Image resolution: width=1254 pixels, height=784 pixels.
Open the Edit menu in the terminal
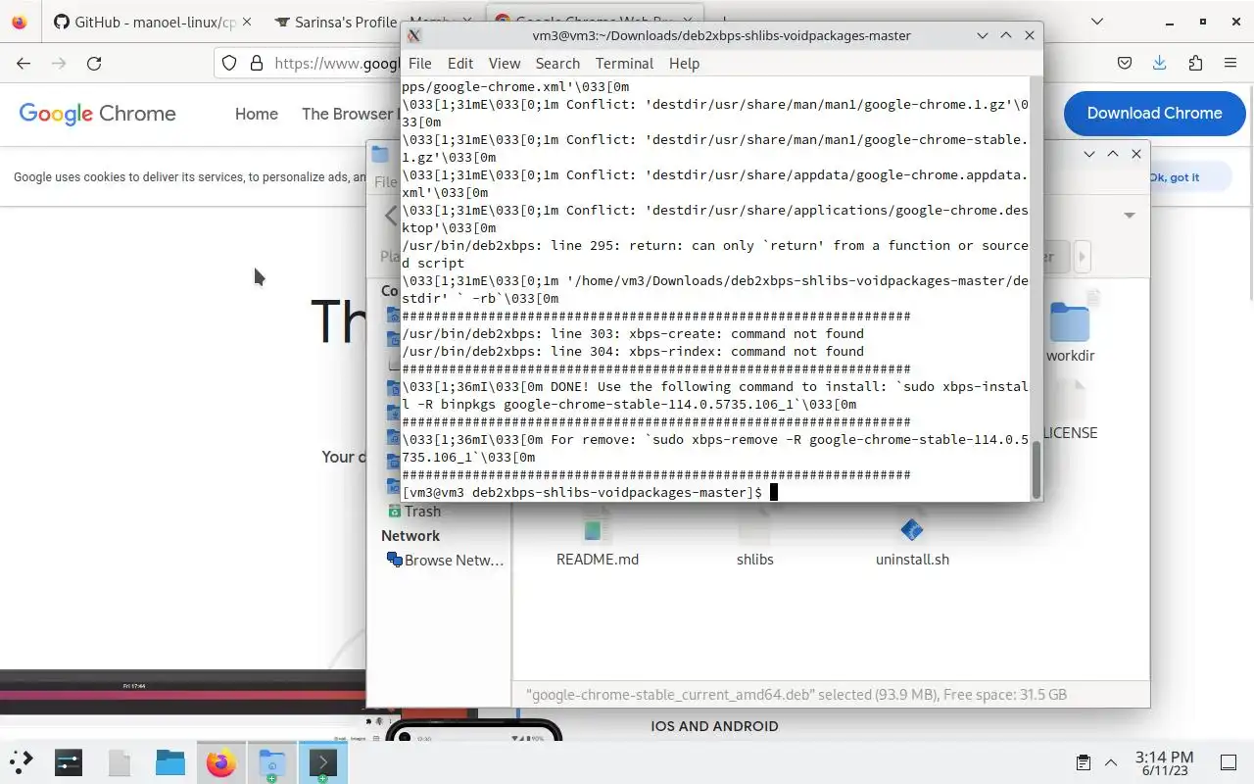click(460, 63)
